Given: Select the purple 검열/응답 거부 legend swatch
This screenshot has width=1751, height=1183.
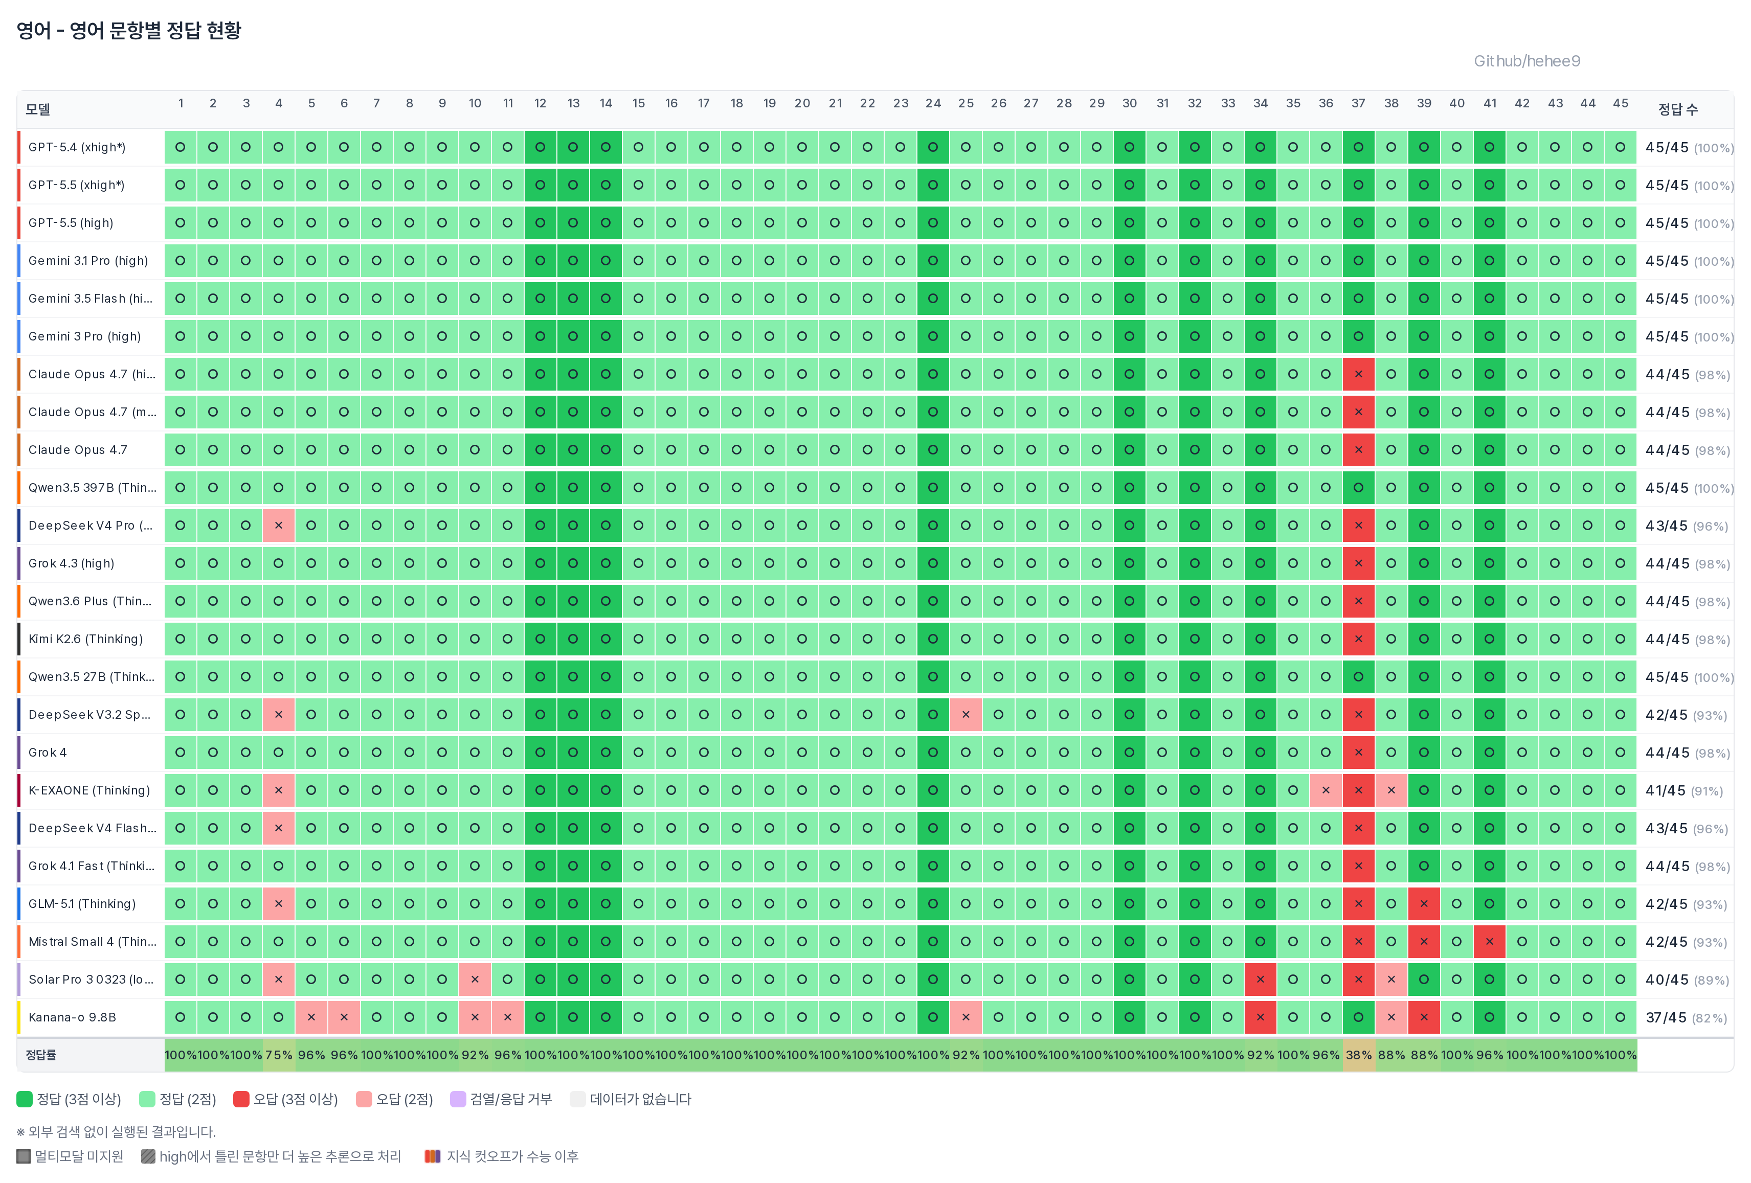Looking at the screenshot, I should pyautogui.click(x=458, y=1100).
